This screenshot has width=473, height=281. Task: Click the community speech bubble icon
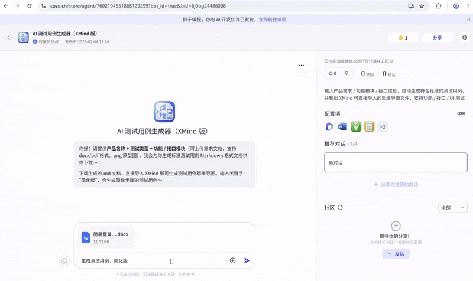point(396,226)
